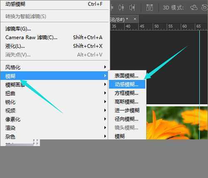Choose 表面模糊... in blur submenu
Image resolution: width=208 pixels, height=178 pixels.
pyautogui.click(x=127, y=76)
